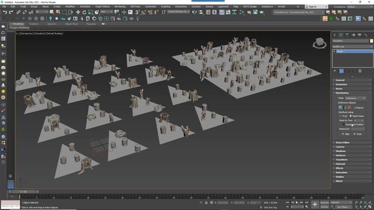Open the Customize menu
The width and height of the screenshot is (374, 210).
[x=151, y=6]
